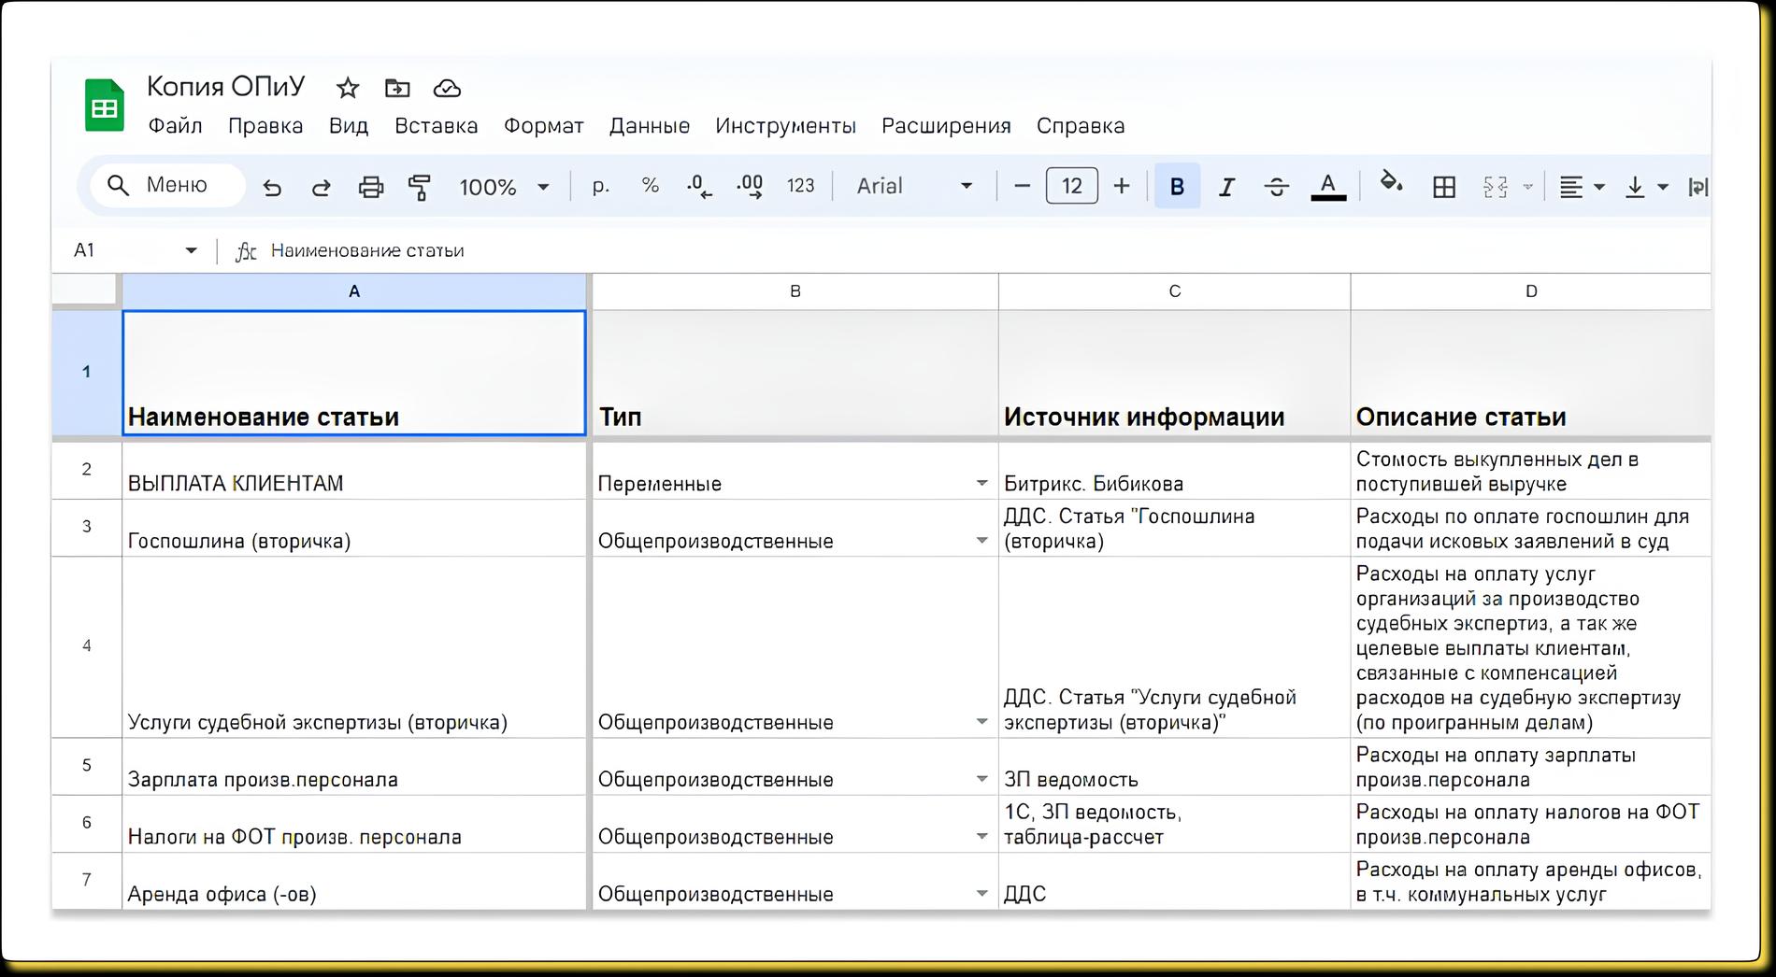Click the decrease font size minus button
The width and height of the screenshot is (1776, 977).
point(1022,187)
